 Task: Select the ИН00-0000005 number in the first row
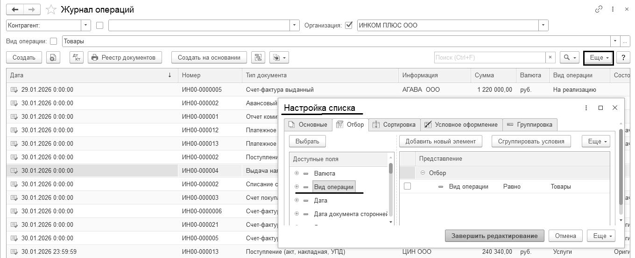pos(202,89)
